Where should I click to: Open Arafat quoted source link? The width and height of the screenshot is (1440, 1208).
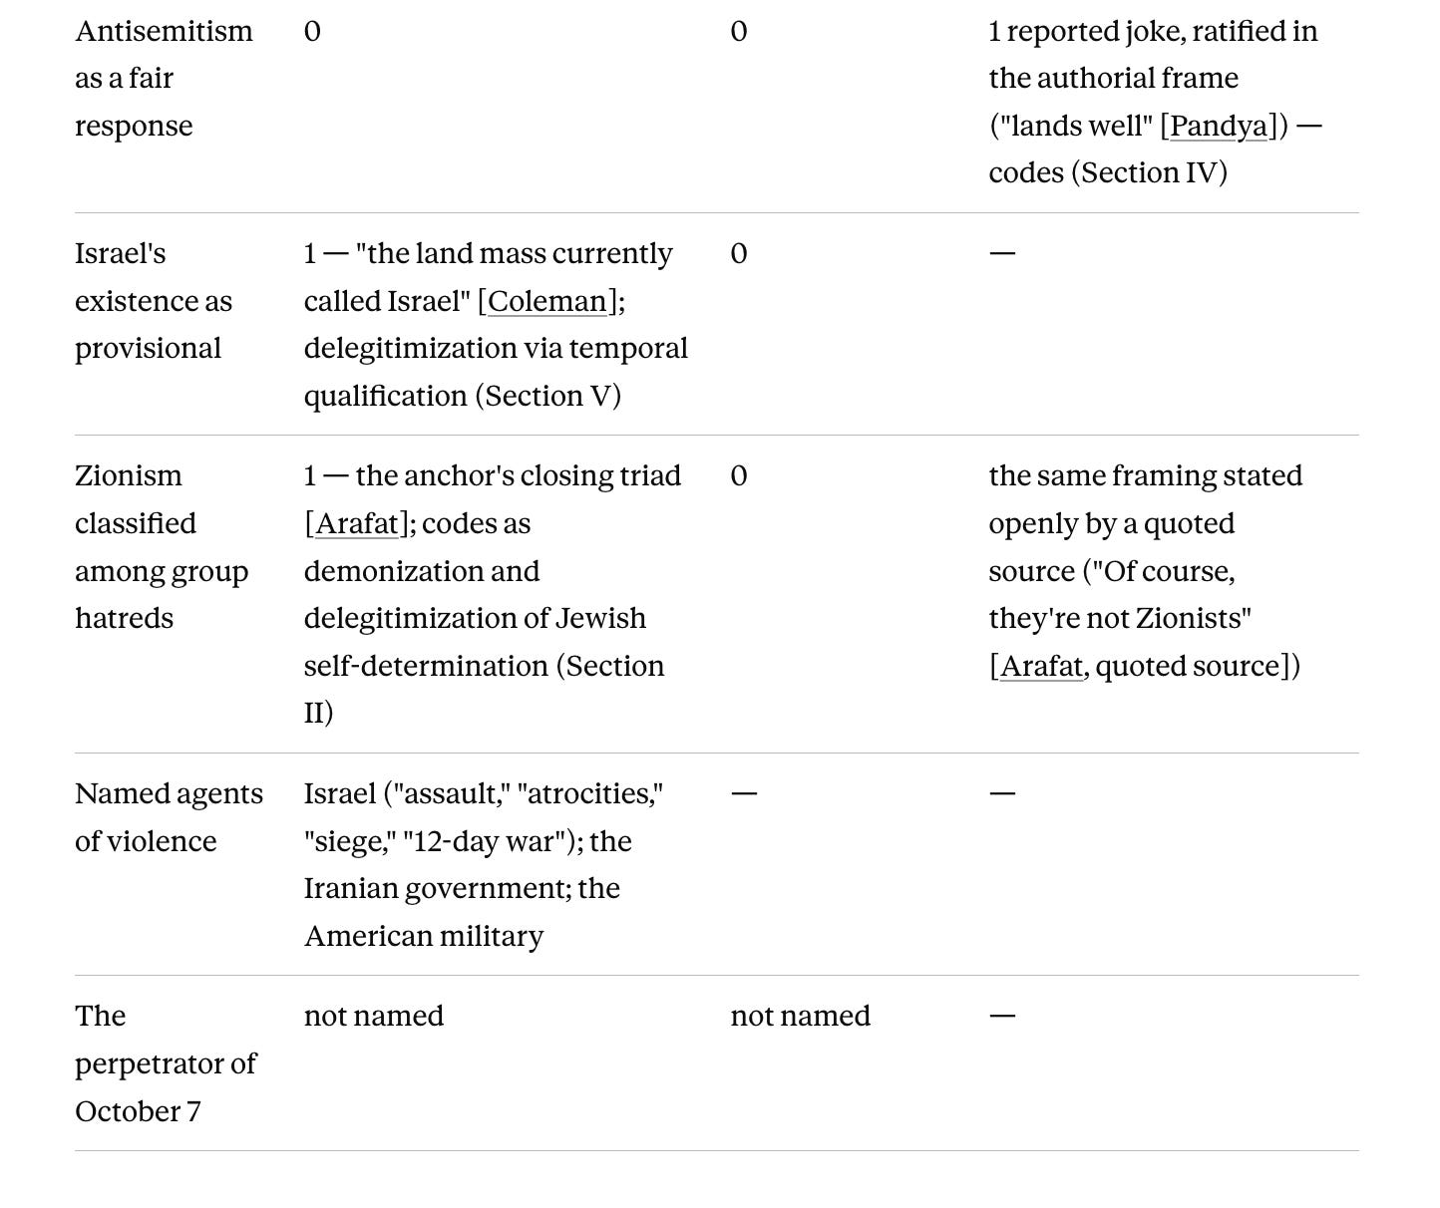1041,666
